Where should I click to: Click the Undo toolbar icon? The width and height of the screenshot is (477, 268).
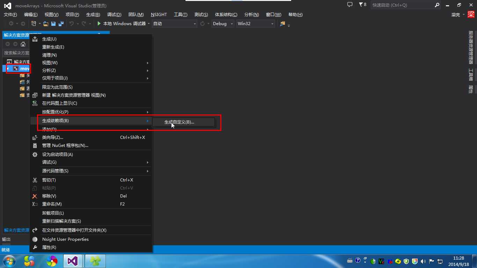[71, 24]
